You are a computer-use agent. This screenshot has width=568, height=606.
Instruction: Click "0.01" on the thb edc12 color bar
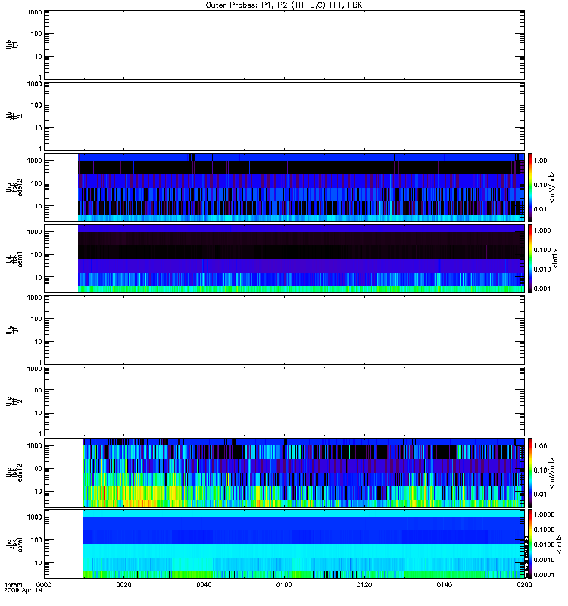540,209
